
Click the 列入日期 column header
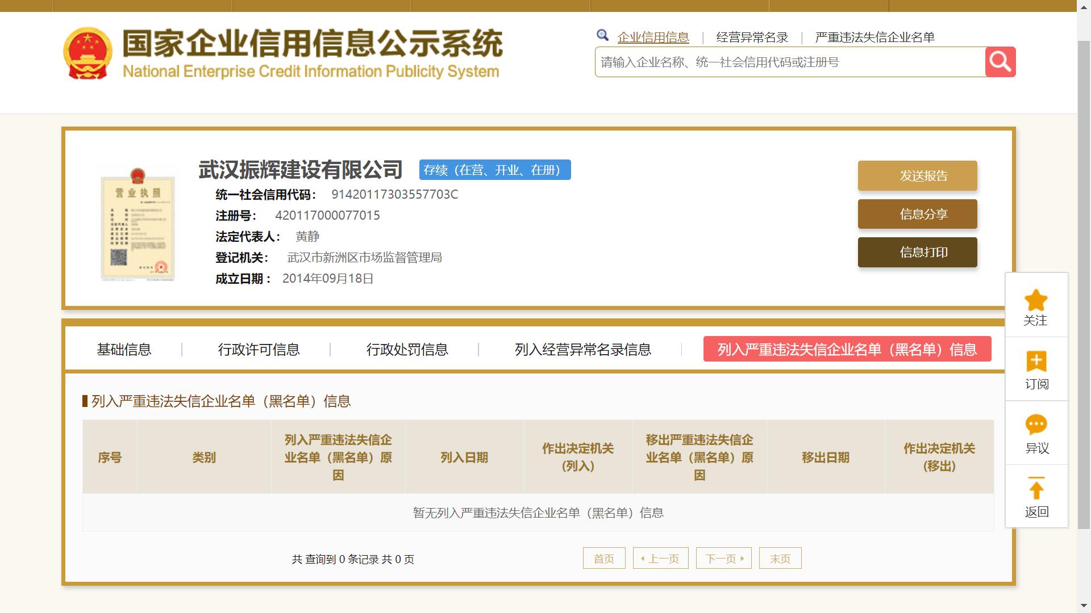click(464, 457)
